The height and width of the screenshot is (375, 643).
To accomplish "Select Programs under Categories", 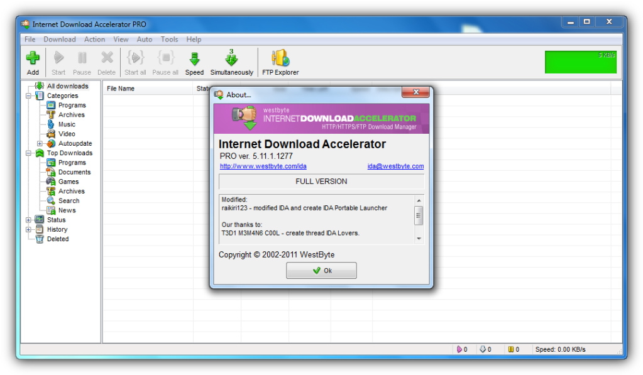I will coord(72,106).
